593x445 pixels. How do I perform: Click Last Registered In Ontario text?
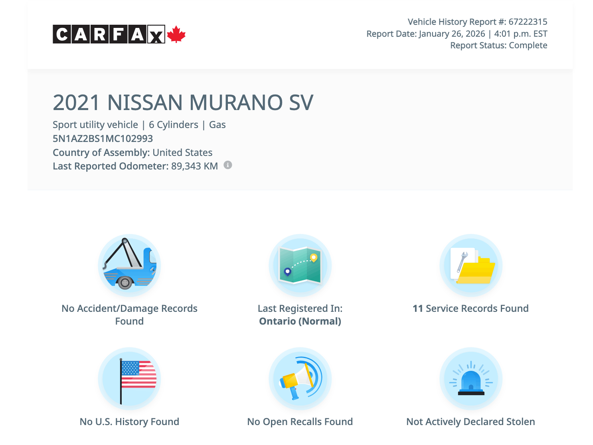[300, 315]
